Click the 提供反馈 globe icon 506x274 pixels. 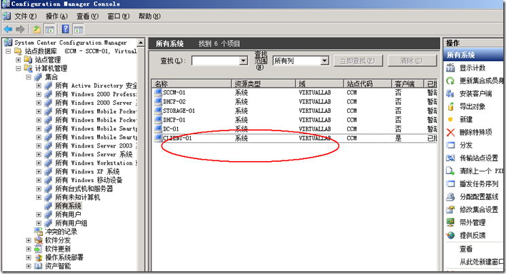450,235
